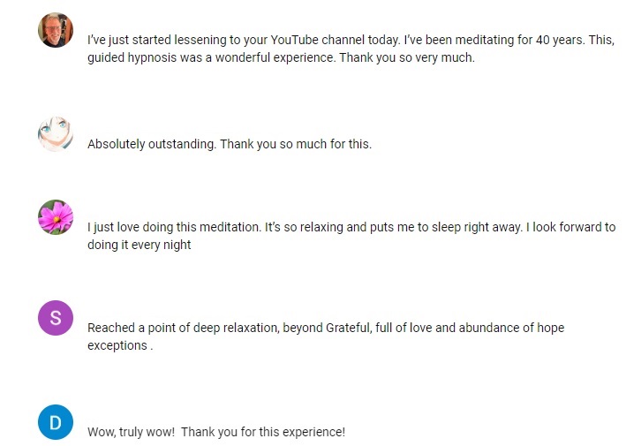
Task: Click the blue 'D' avatar circle
Action: pos(56,422)
